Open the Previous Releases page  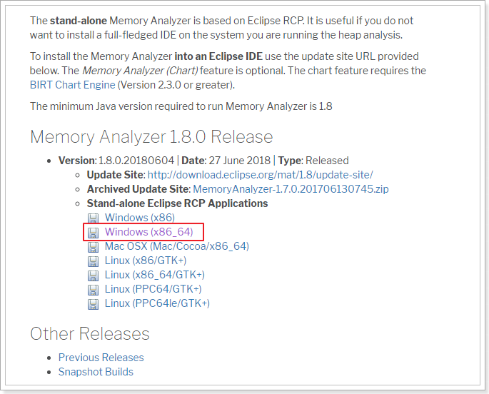pos(101,357)
